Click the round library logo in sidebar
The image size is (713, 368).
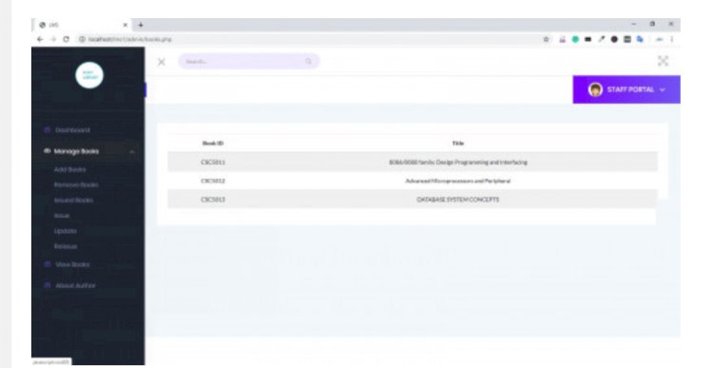[89, 75]
